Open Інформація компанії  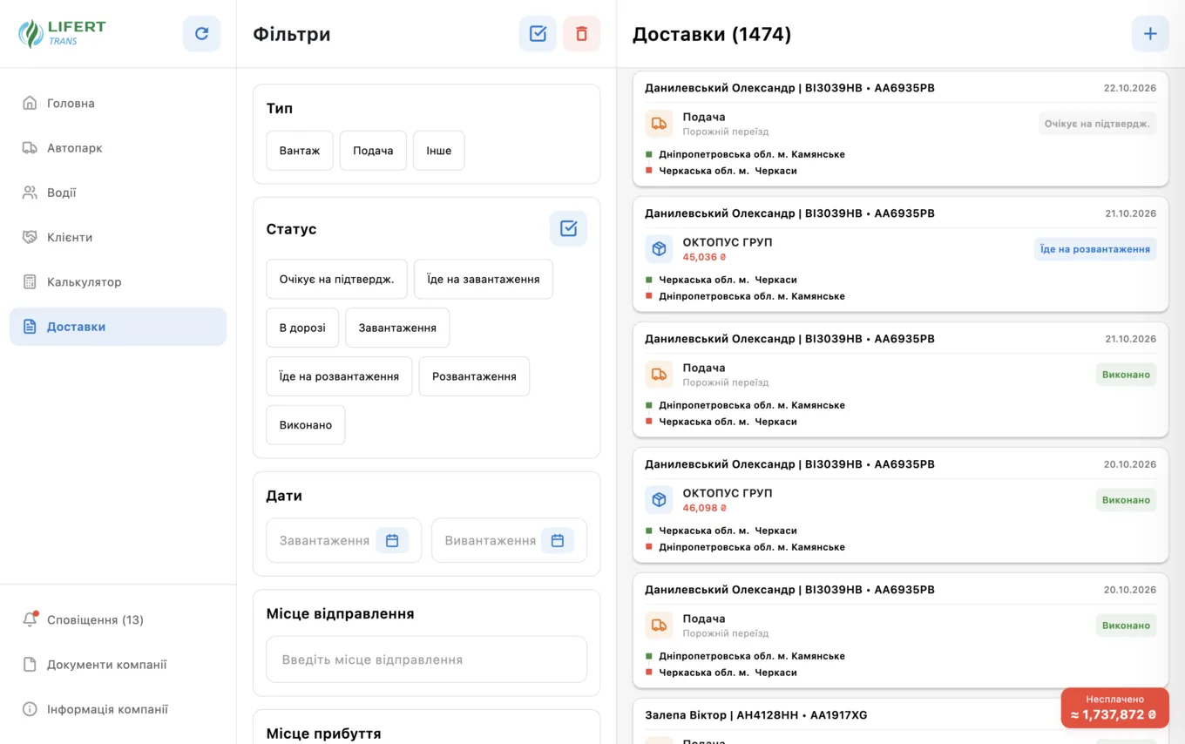(x=118, y=709)
